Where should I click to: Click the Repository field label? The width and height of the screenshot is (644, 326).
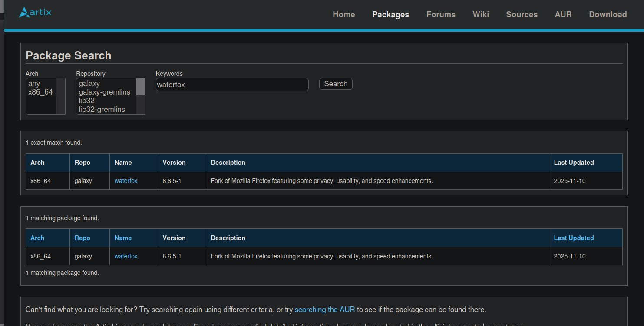(x=91, y=74)
